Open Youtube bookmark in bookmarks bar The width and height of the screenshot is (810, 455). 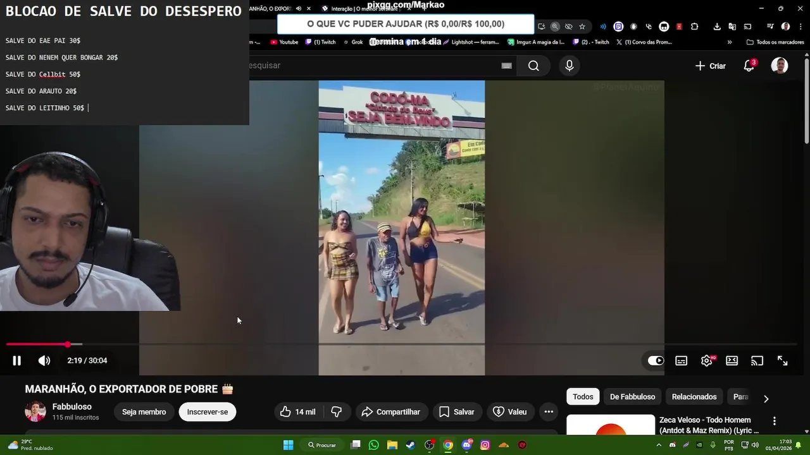point(284,42)
